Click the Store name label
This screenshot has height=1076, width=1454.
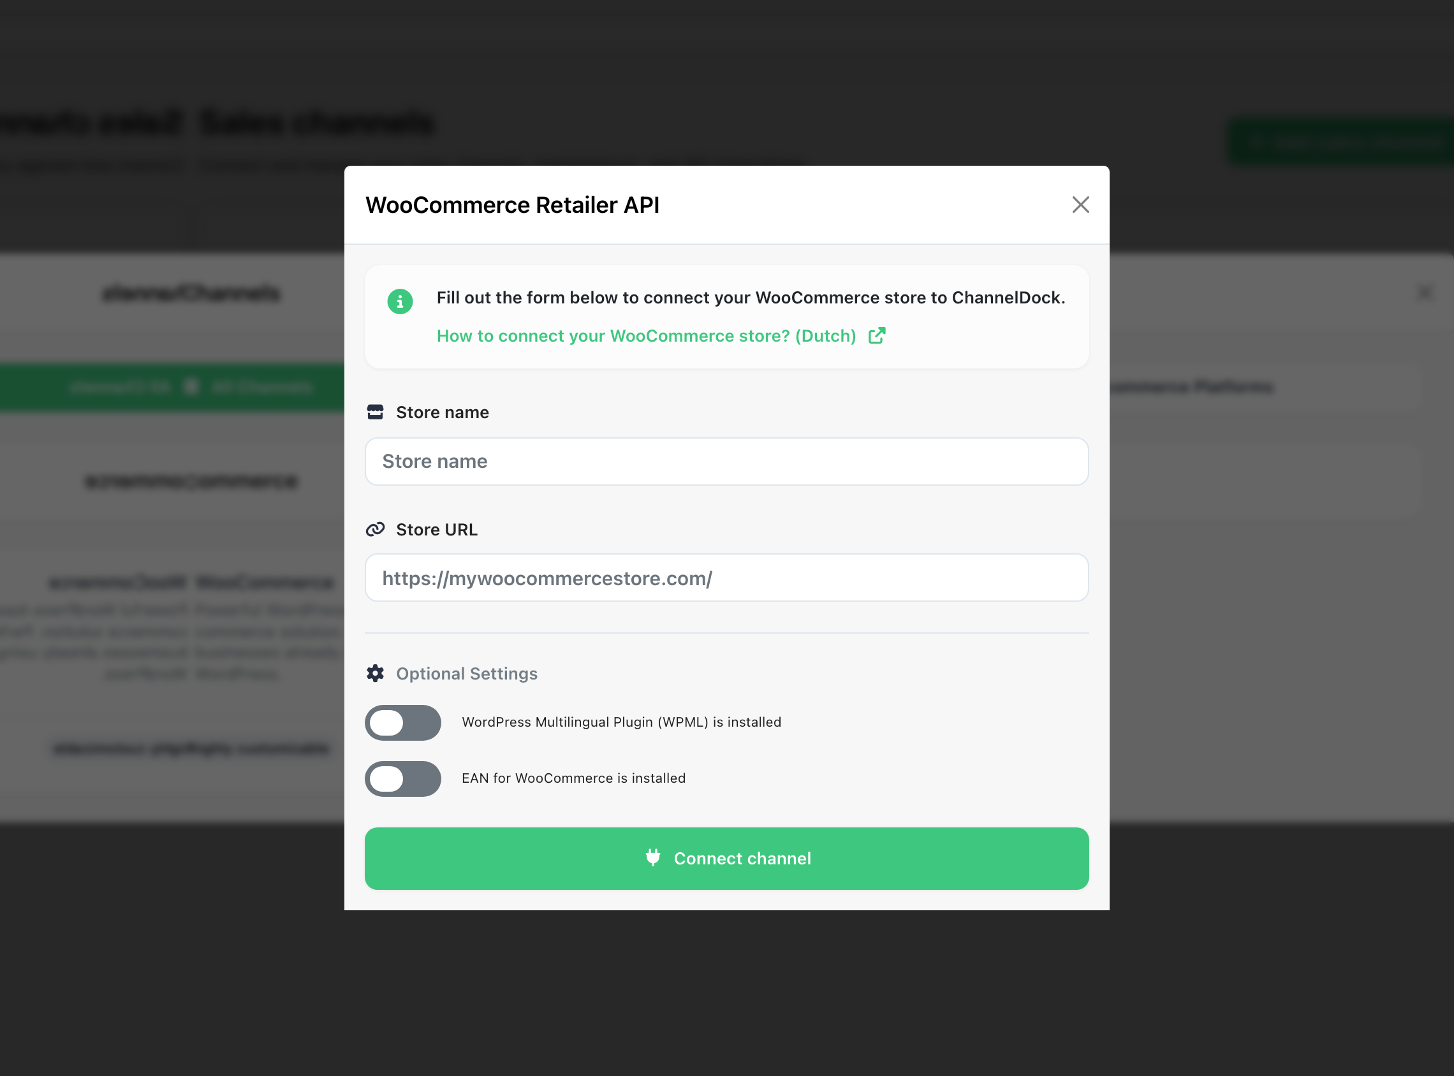(x=443, y=412)
